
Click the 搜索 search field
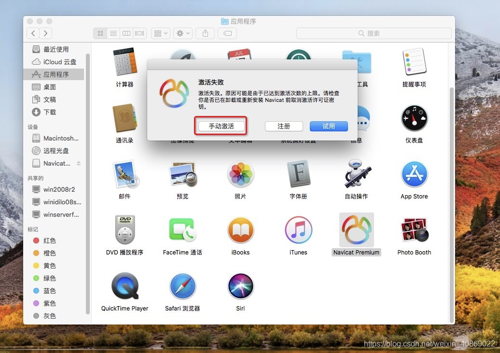[x=374, y=33]
